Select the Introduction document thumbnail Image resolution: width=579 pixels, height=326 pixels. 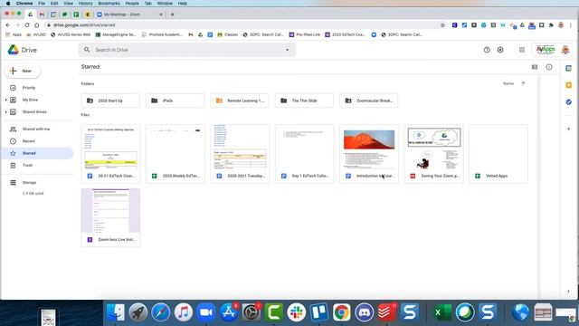pos(369,147)
